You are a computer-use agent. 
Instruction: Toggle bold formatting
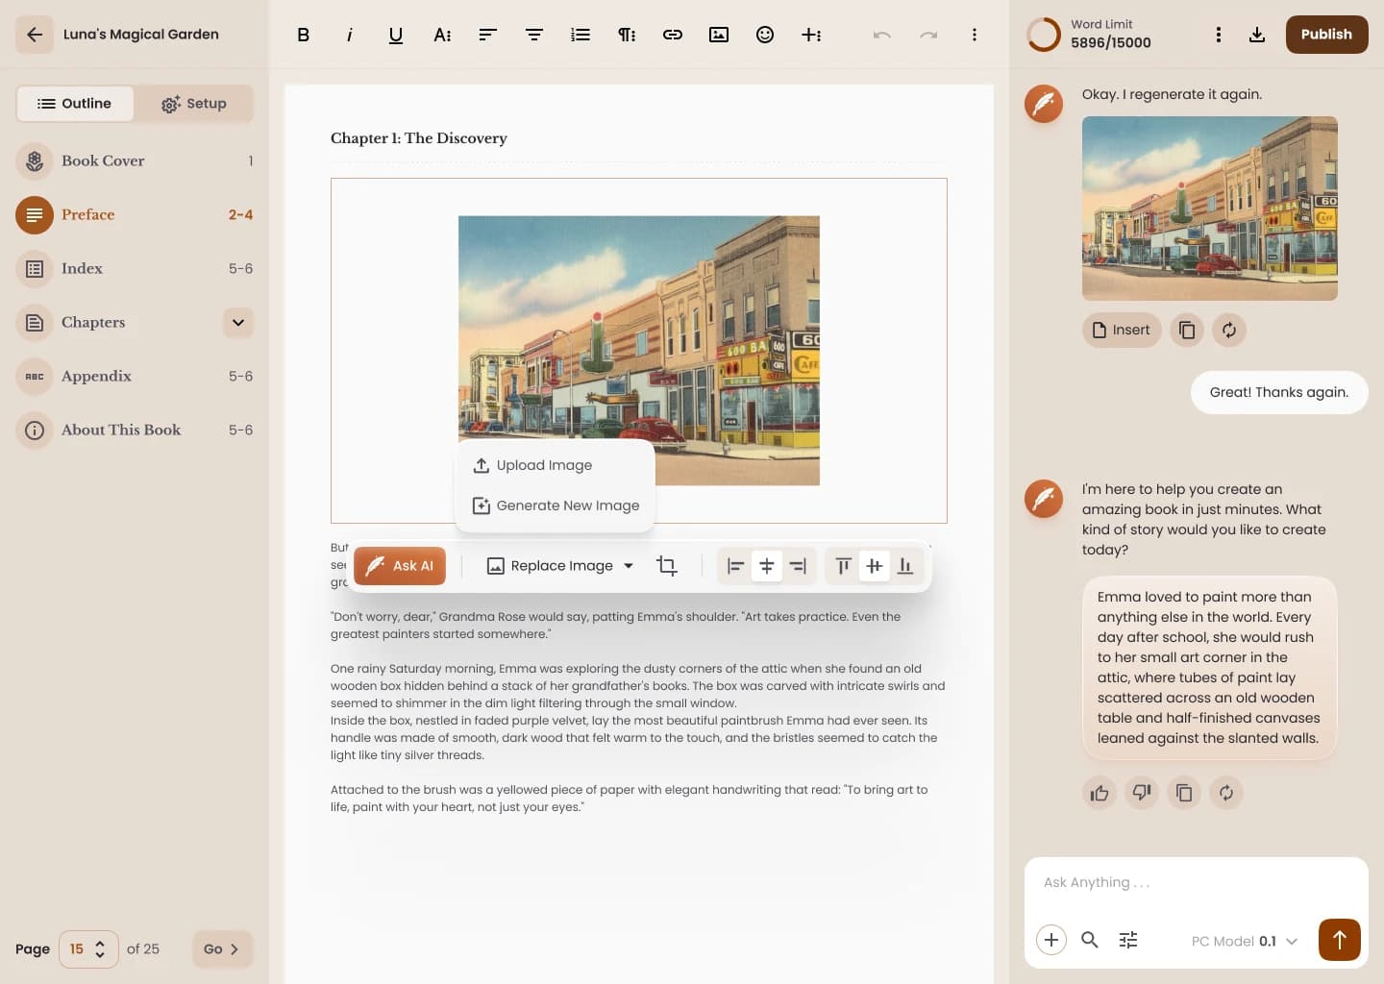click(x=303, y=35)
